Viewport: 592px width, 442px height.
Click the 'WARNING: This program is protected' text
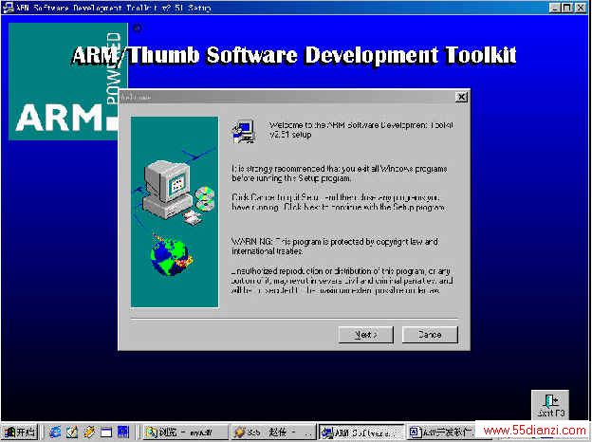coord(335,246)
